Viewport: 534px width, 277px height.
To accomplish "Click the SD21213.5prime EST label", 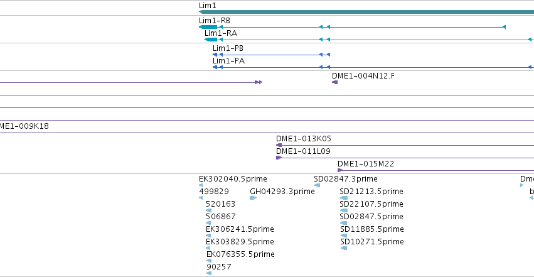I will click(371, 192).
